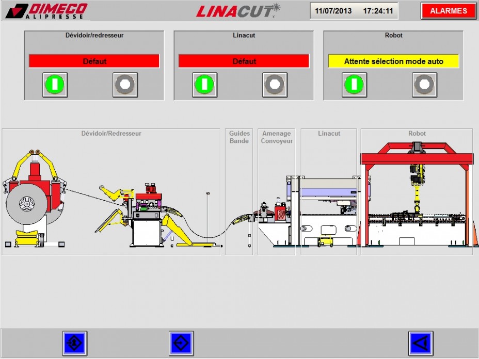Screen dimensions: 479x359
Task: Stop the Dévidoir/redresseur with grey button
Action: click(125, 85)
